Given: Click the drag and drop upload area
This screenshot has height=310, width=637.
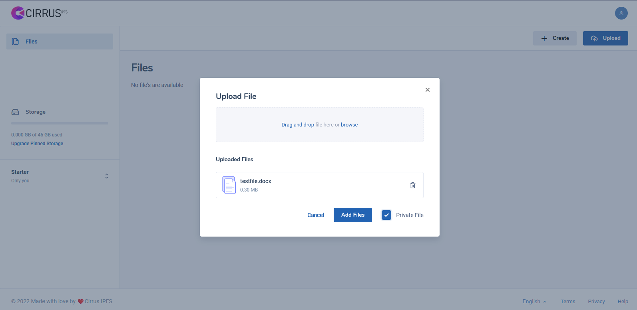Looking at the screenshot, I should pyautogui.click(x=320, y=124).
